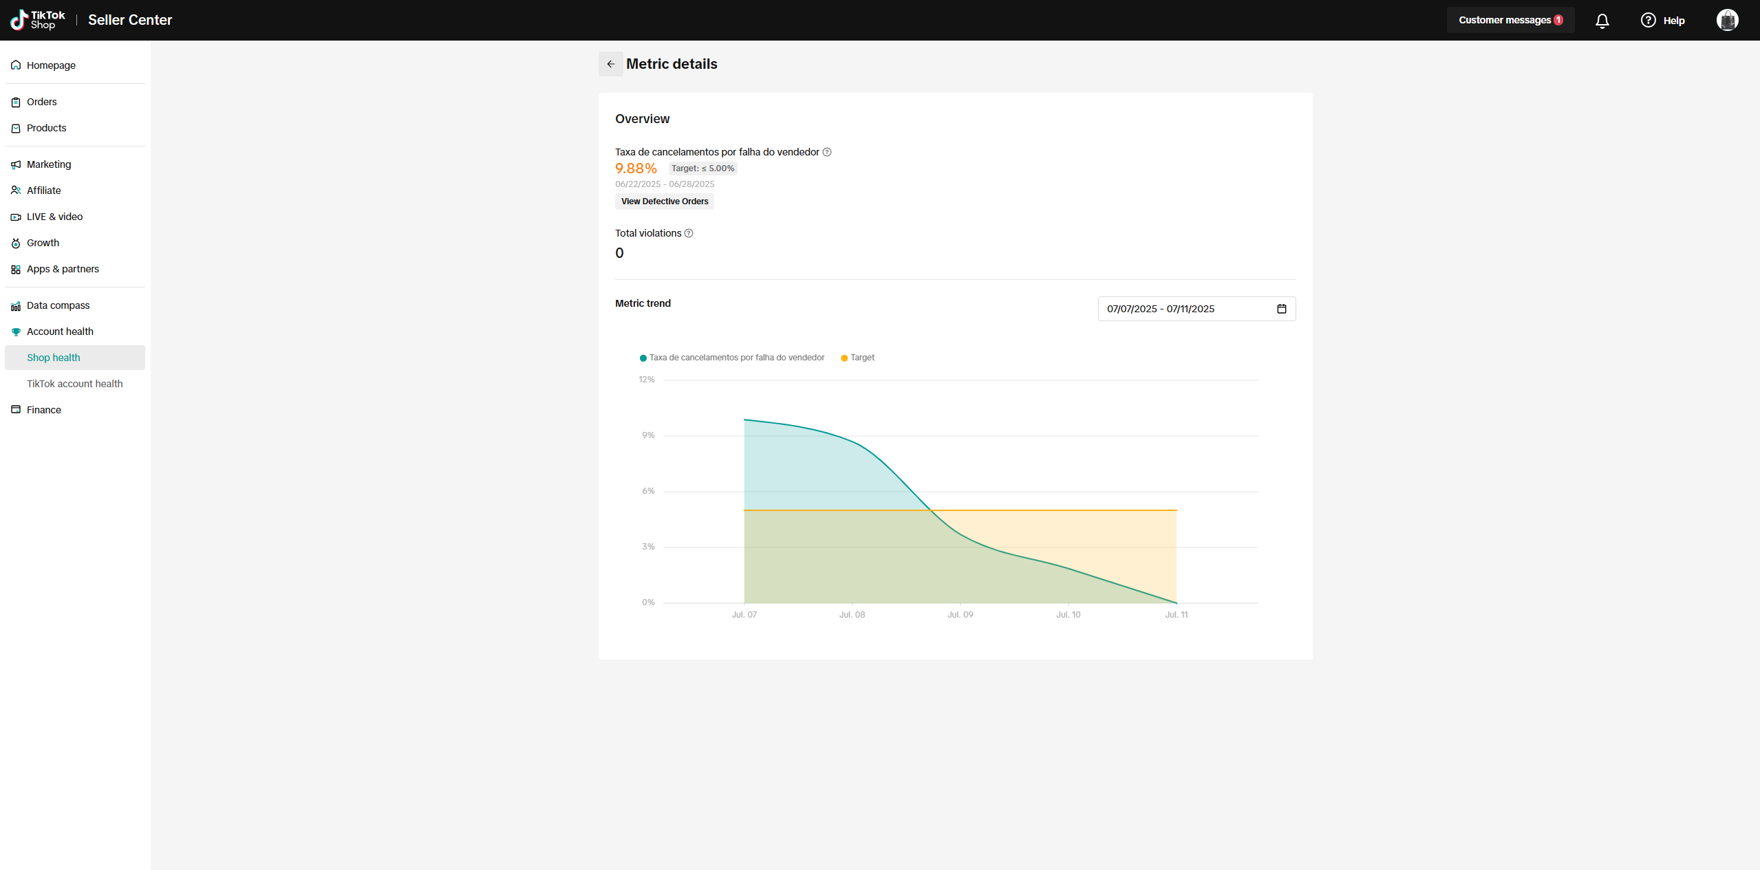Open the Finance sidebar item
1760x870 pixels.
(43, 410)
